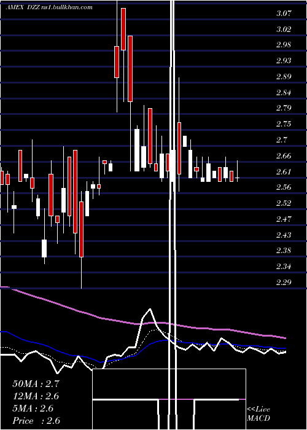Select the 2.79 price axis label
The height and width of the screenshot is (430, 307).
coord(284,108)
